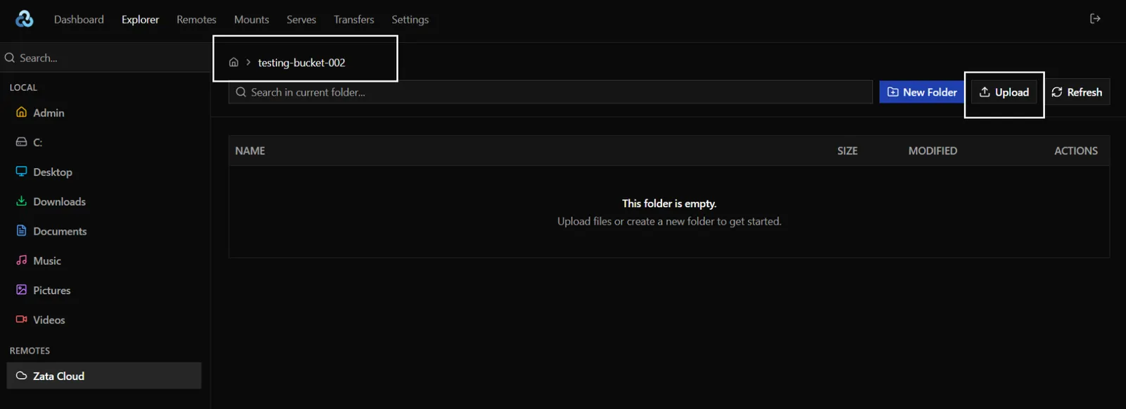The image size is (1126, 409).
Task: View the Transfers page
Action: click(354, 20)
